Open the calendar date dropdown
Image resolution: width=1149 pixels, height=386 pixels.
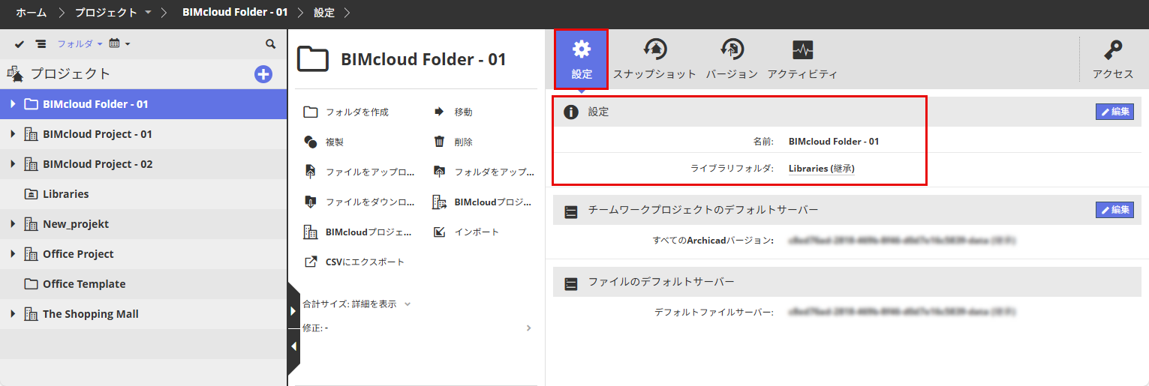[119, 44]
